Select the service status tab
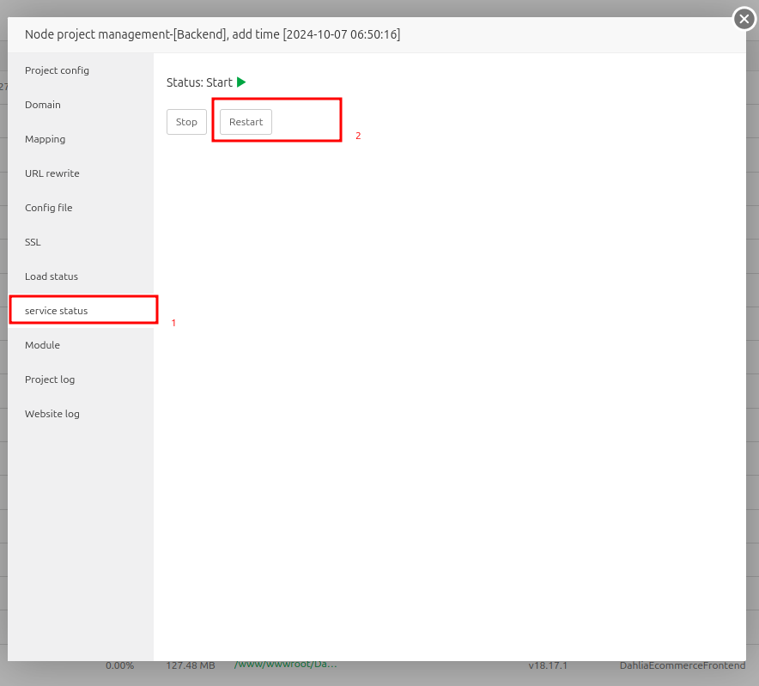 (x=57, y=311)
